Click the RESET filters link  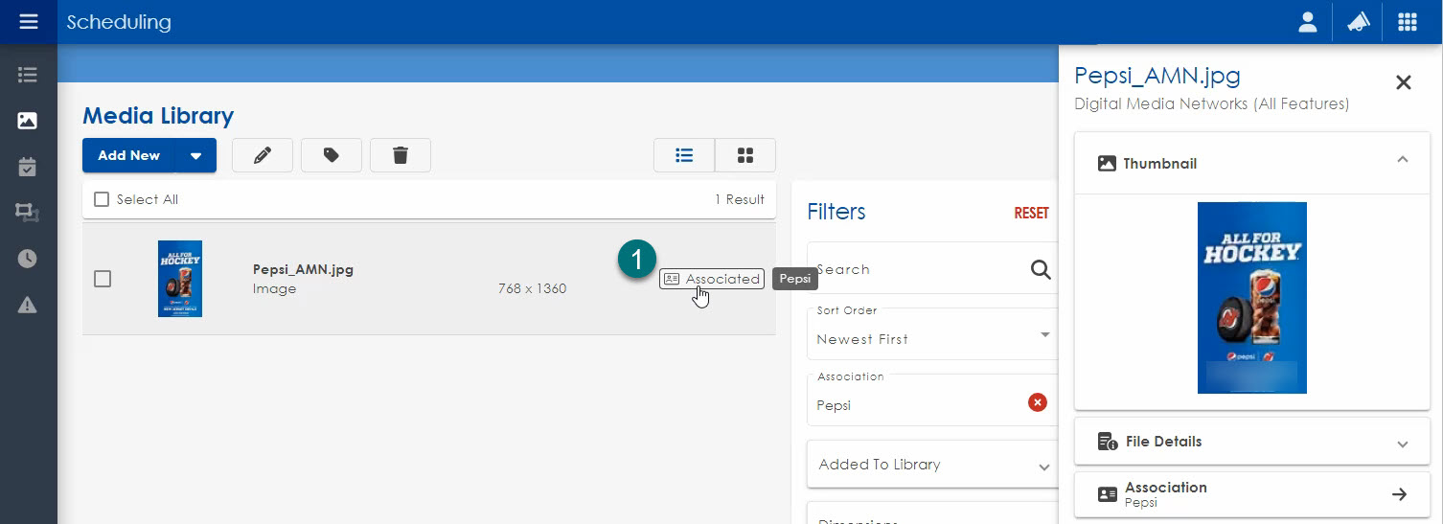1031,213
